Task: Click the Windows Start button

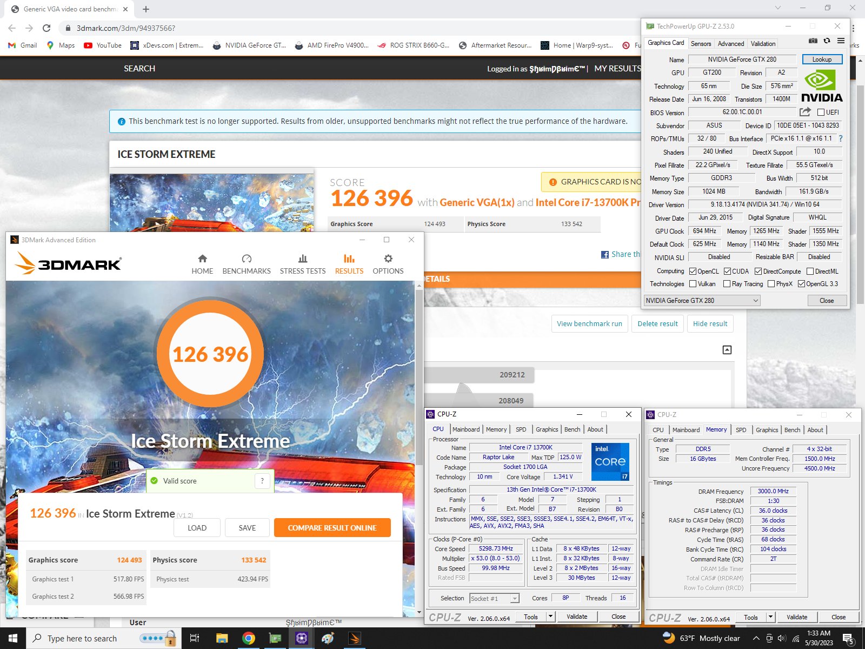Action: [x=13, y=638]
